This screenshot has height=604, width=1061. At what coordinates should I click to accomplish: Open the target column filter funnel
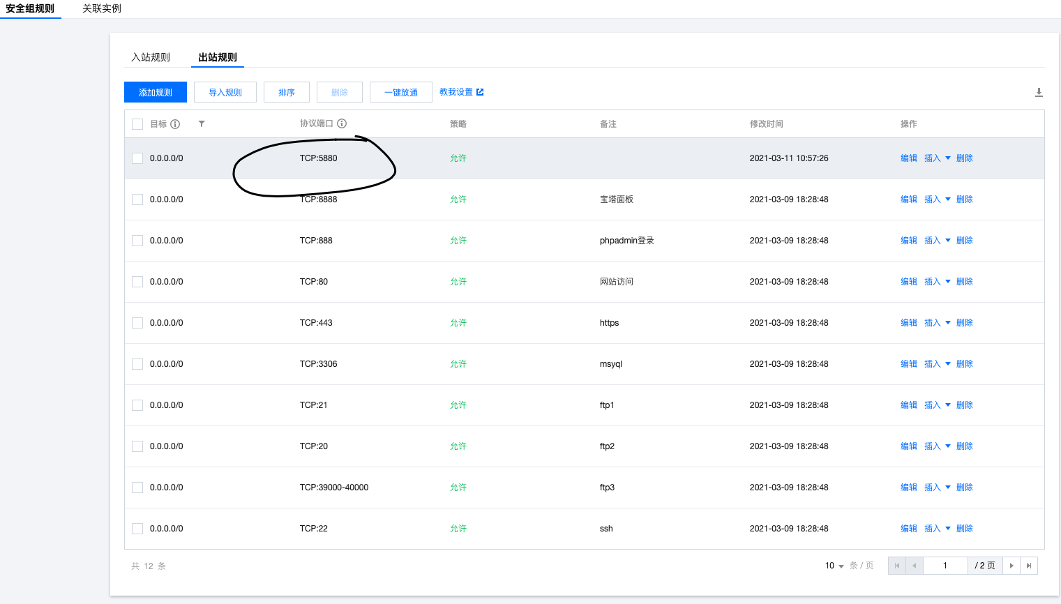coord(202,124)
